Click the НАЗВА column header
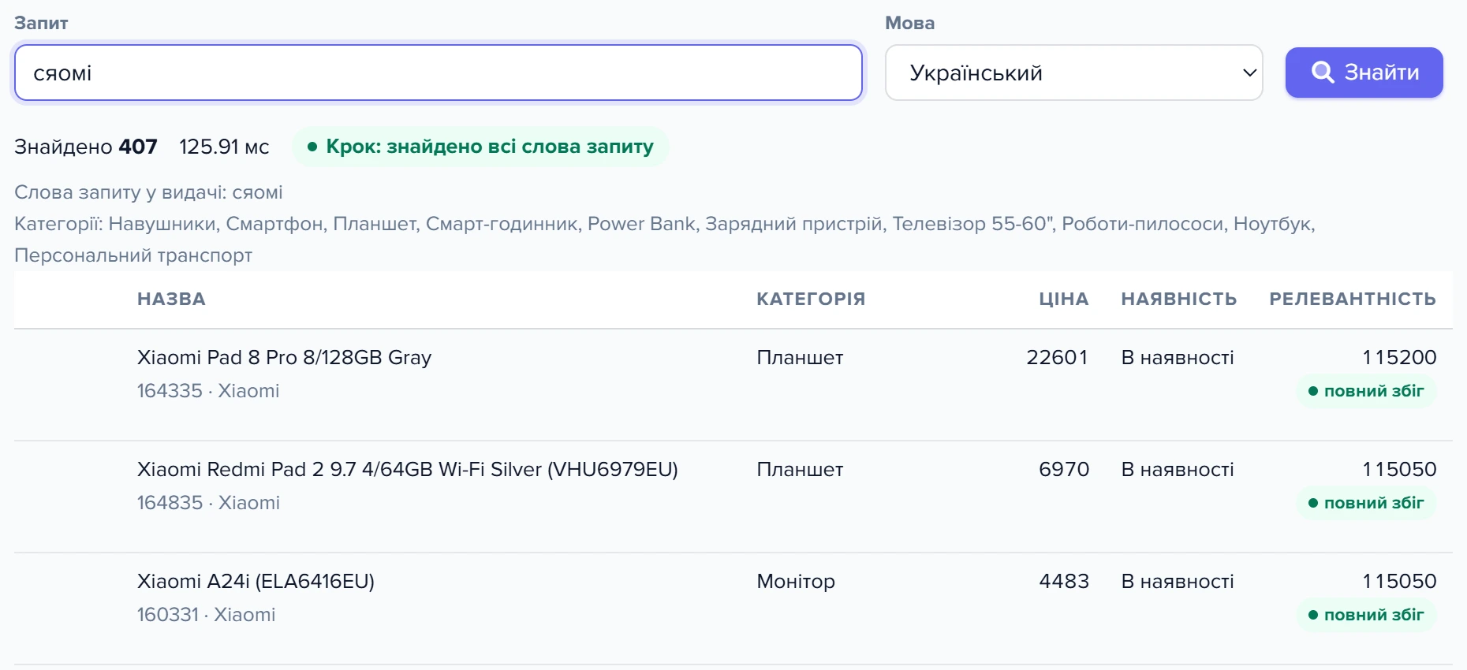 tap(171, 299)
